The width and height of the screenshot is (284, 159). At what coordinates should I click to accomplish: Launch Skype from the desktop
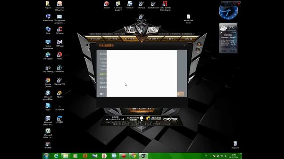coord(48,107)
